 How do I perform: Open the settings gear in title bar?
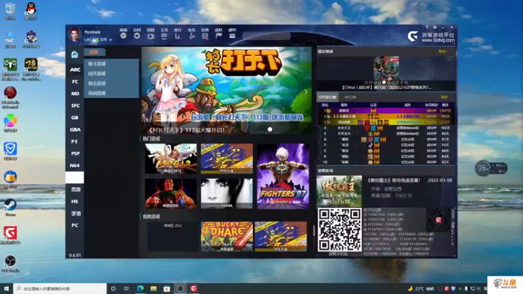point(435,27)
